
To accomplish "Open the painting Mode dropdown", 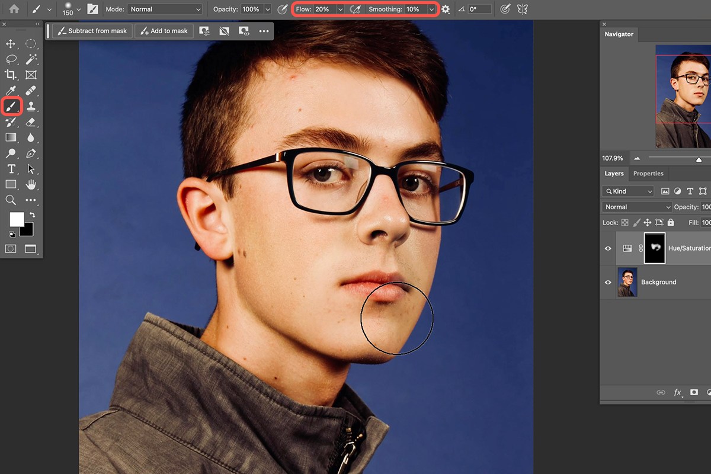I will (165, 9).
